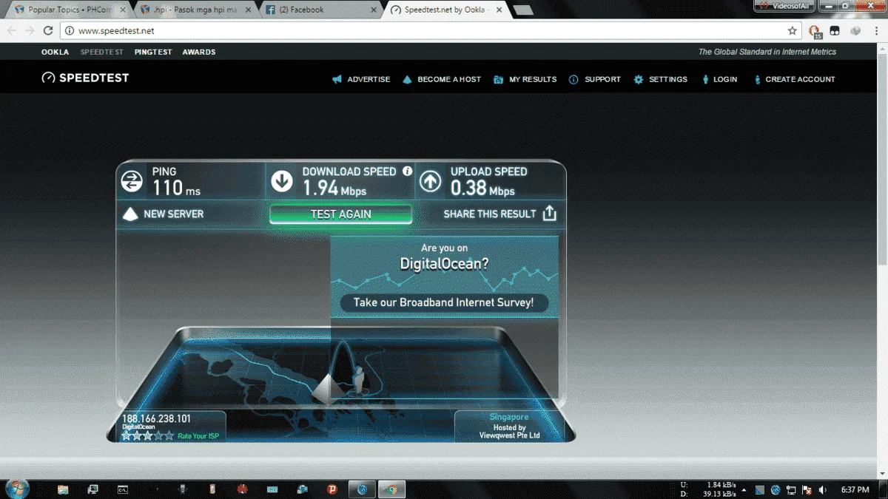Open a new browser tab
Screen dimensions: 888x499
pyautogui.click(x=522, y=10)
